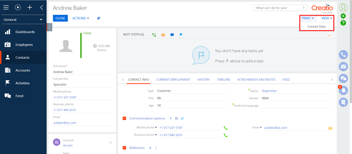352x154 pixels.
Task: Open the View dropdown
Action: (x=327, y=18)
